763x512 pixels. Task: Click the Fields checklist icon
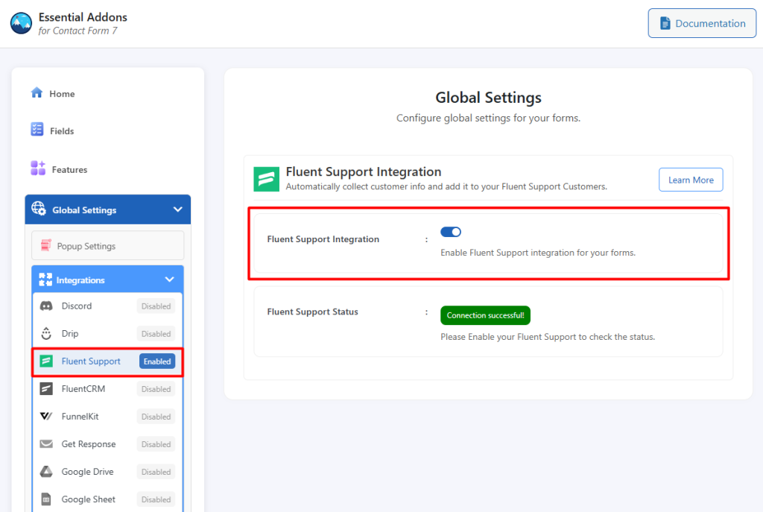[37, 130]
